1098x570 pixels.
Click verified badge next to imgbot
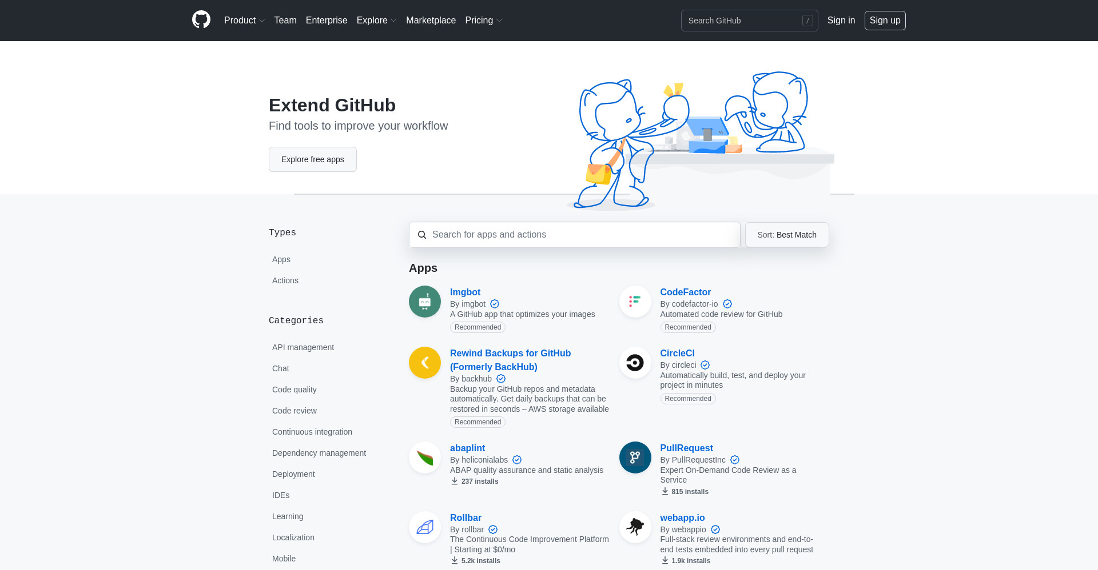coord(495,304)
